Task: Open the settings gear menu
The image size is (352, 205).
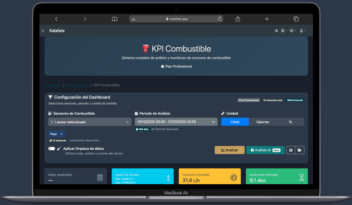Action: tap(292, 31)
